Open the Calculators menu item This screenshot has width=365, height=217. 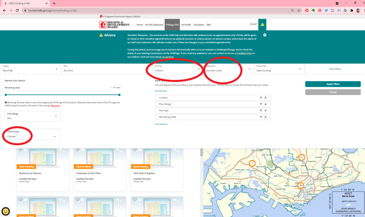199,25
